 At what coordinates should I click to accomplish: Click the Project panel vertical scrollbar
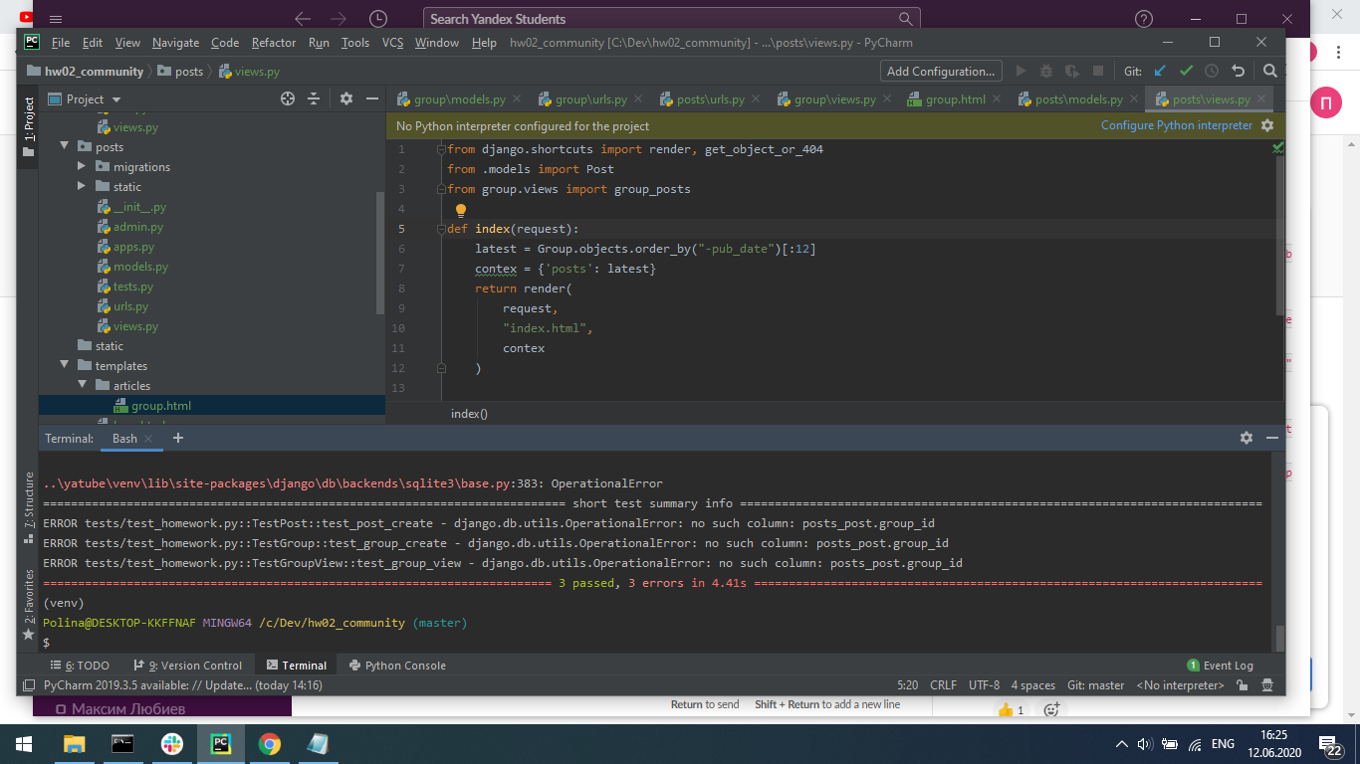(380, 254)
